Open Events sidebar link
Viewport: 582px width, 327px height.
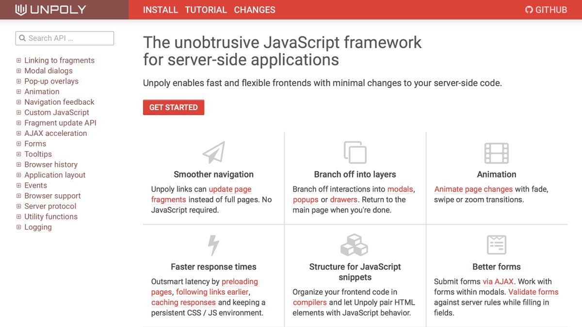(x=36, y=185)
